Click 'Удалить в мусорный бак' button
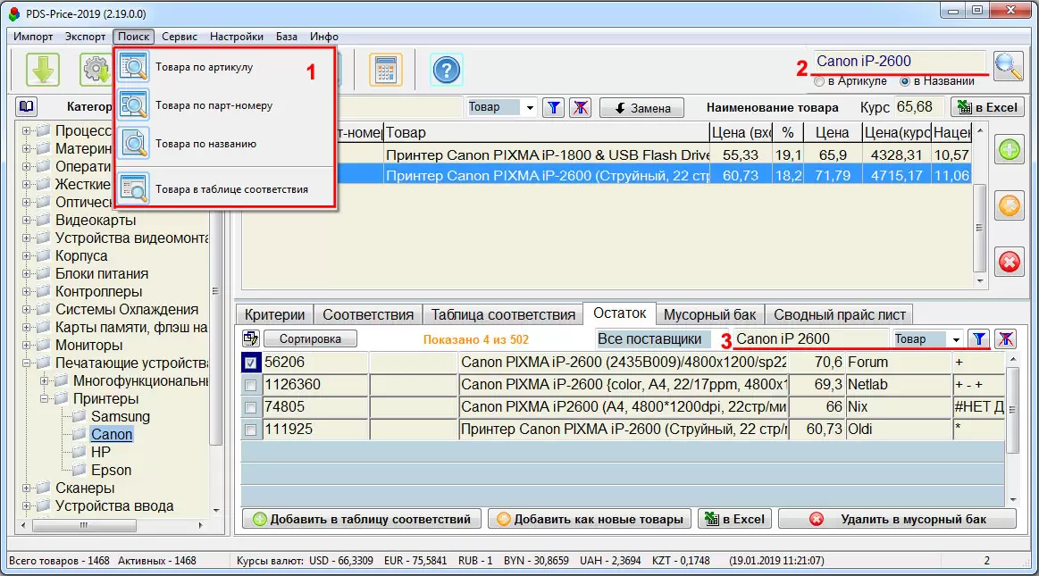This screenshot has width=1039, height=576. point(897,519)
